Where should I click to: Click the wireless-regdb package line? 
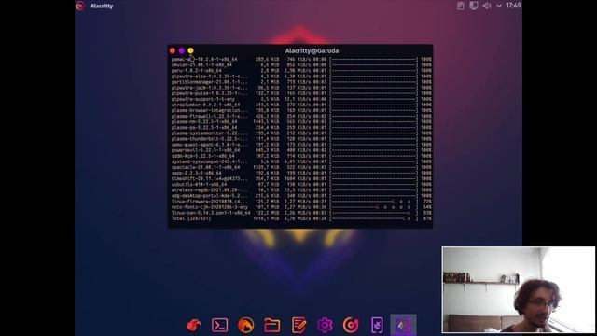point(301,190)
